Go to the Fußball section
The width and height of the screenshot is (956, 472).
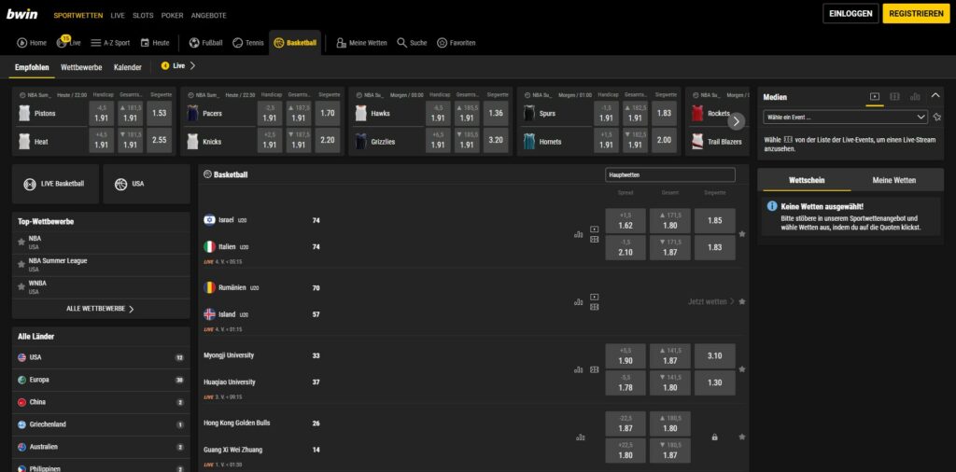[x=205, y=43]
